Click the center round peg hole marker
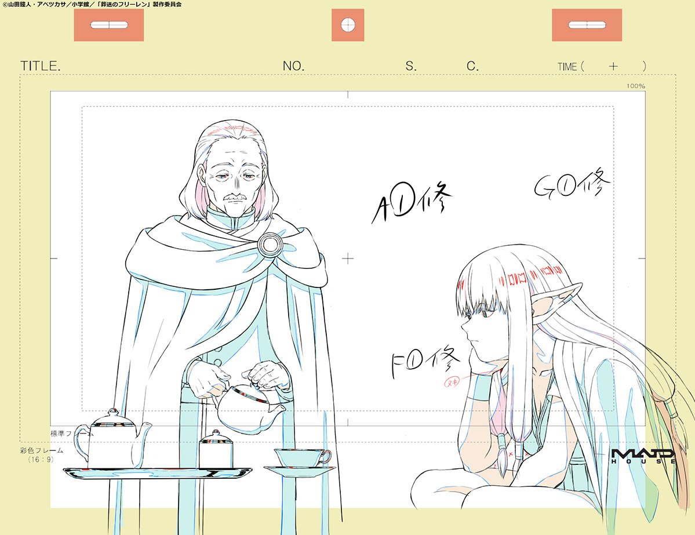The height and width of the screenshot is (535, 695). 348,26
